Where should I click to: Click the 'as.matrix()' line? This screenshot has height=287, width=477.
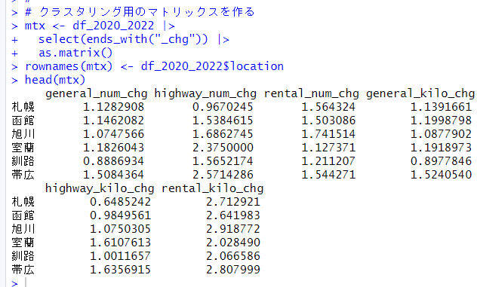pos(75,53)
